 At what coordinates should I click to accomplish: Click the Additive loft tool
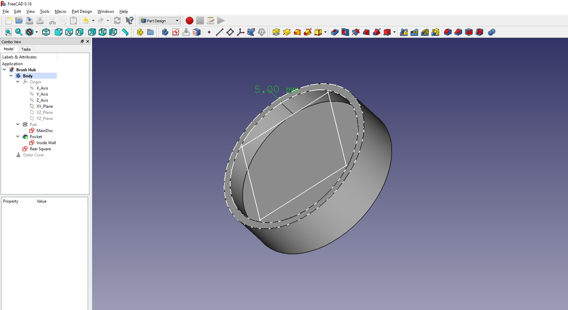click(x=297, y=32)
